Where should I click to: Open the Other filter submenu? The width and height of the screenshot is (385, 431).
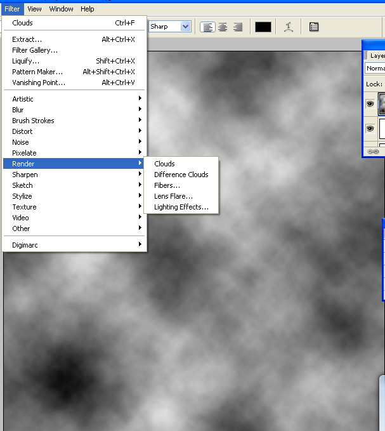74,229
